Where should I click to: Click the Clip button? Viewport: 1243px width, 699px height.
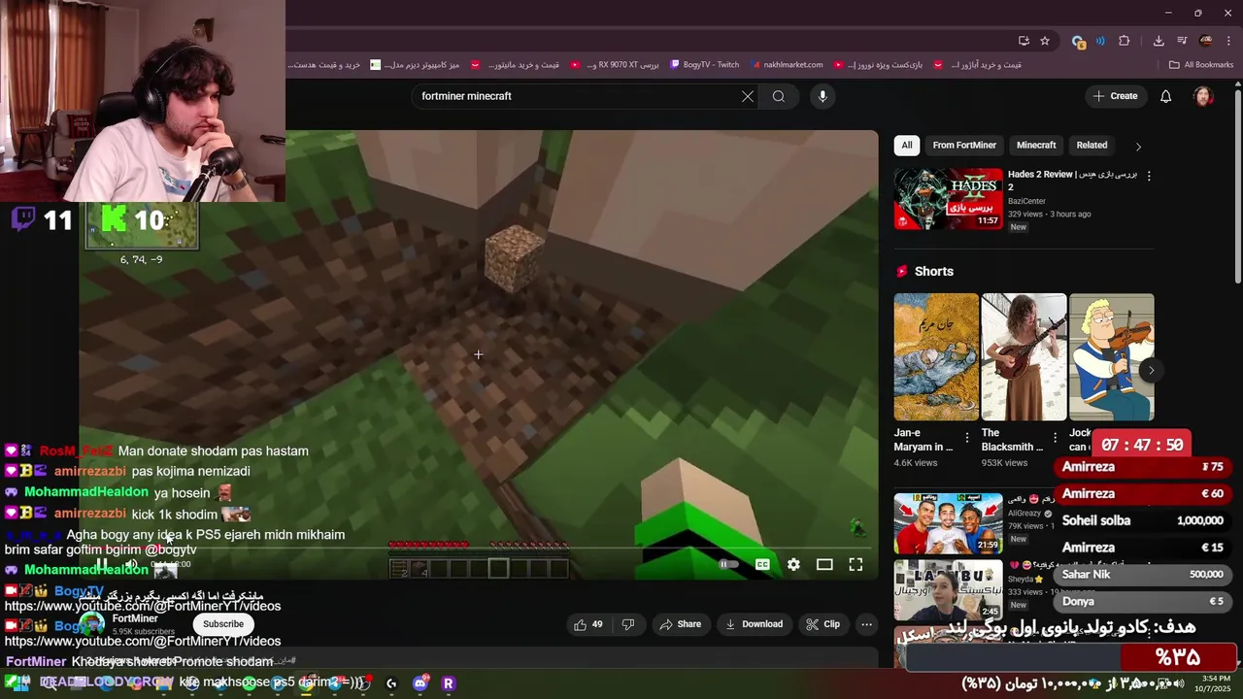click(x=823, y=624)
